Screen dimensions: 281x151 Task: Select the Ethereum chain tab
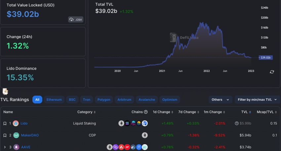pos(54,100)
